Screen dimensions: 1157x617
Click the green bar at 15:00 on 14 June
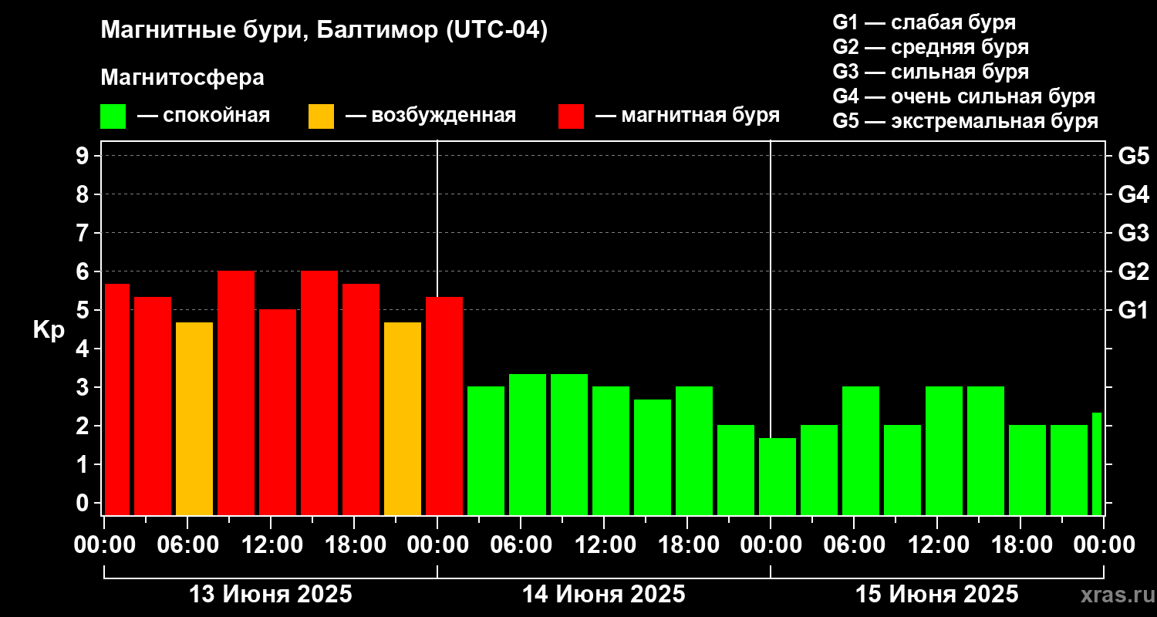tap(653, 457)
